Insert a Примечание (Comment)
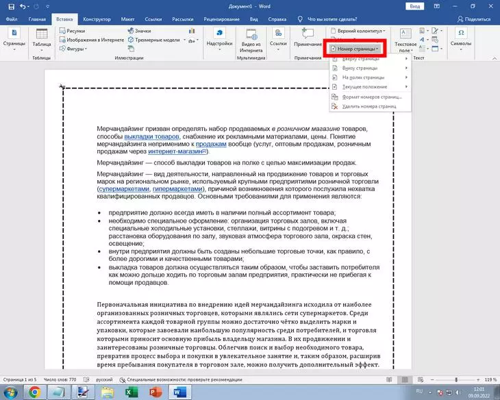This screenshot has height=400, width=500. click(x=308, y=38)
